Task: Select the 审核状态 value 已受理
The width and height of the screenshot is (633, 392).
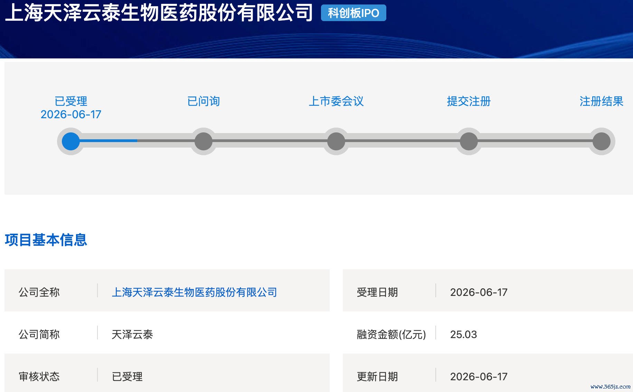Action: click(x=127, y=377)
